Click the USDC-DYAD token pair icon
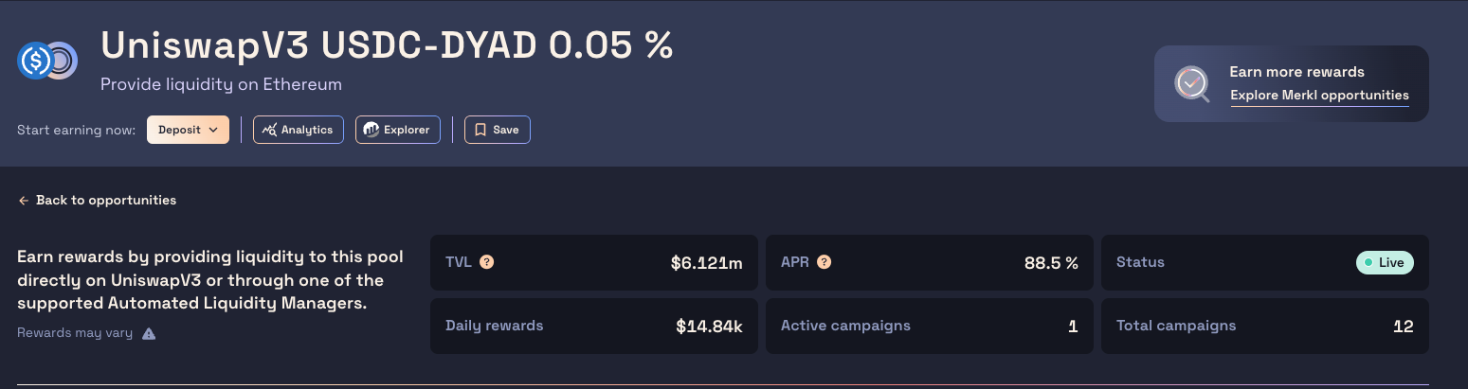The width and height of the screenshot is (1468, 389). click(46, 61)
